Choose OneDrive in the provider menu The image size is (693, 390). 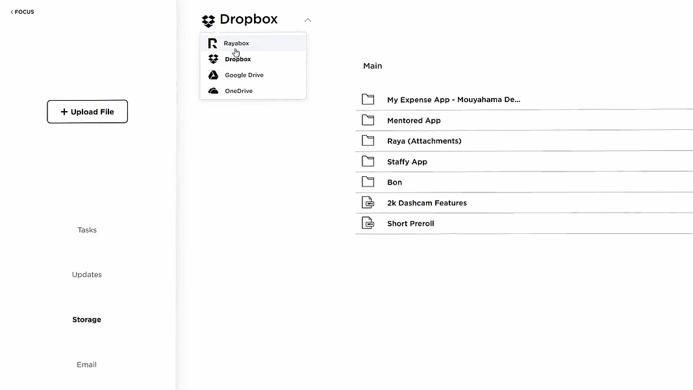coord(253,90)
